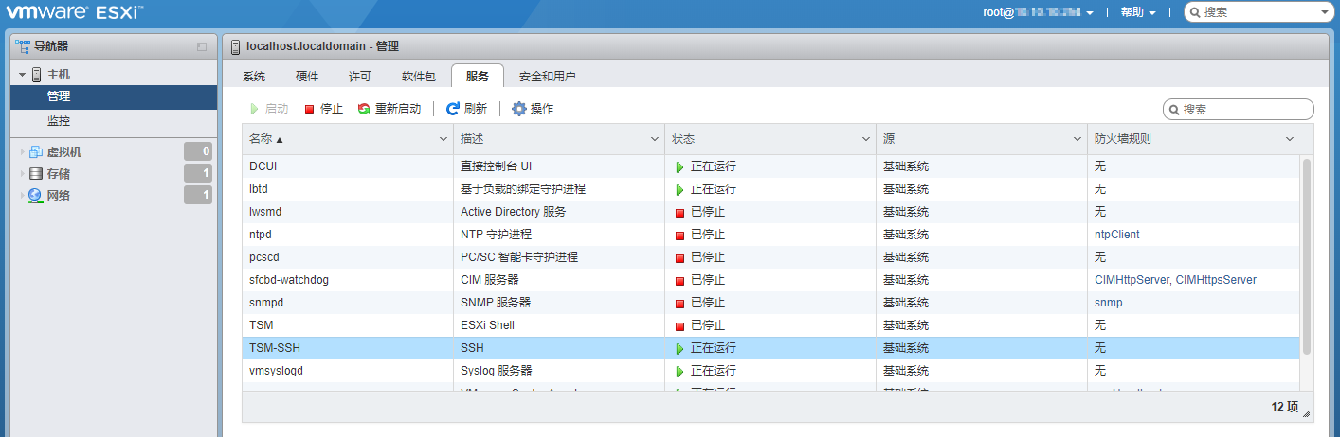This screenshot has height=437, width=1340.
Task: Select the sfcbd-watchdog service row
Action: click(x=770, y=280)
